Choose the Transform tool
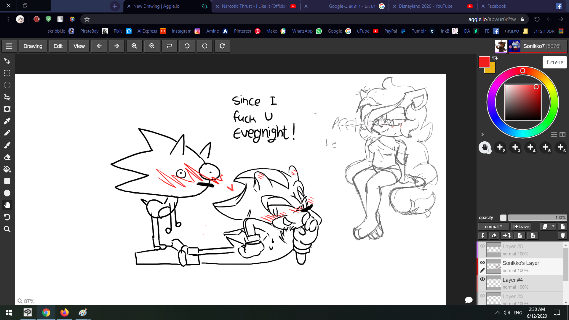The image size is (569, 320). pos(7,109)
